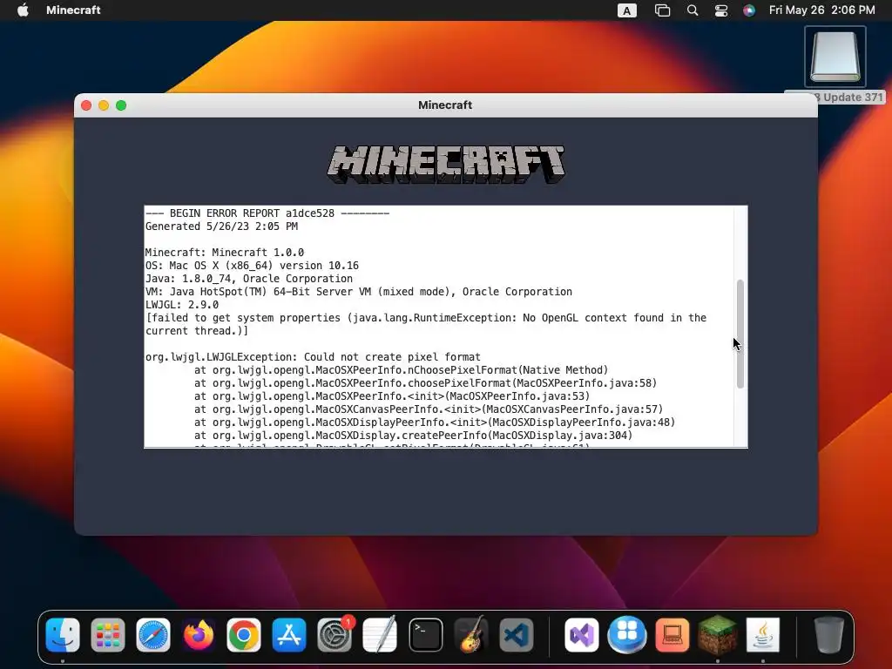Click the 'BEGIN ERROR REPORT a1dce528' line
Viewport: 892px width, 669px height.
[x=267, y=213]
